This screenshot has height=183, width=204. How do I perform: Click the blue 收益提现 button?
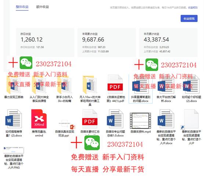click(189, 19)
